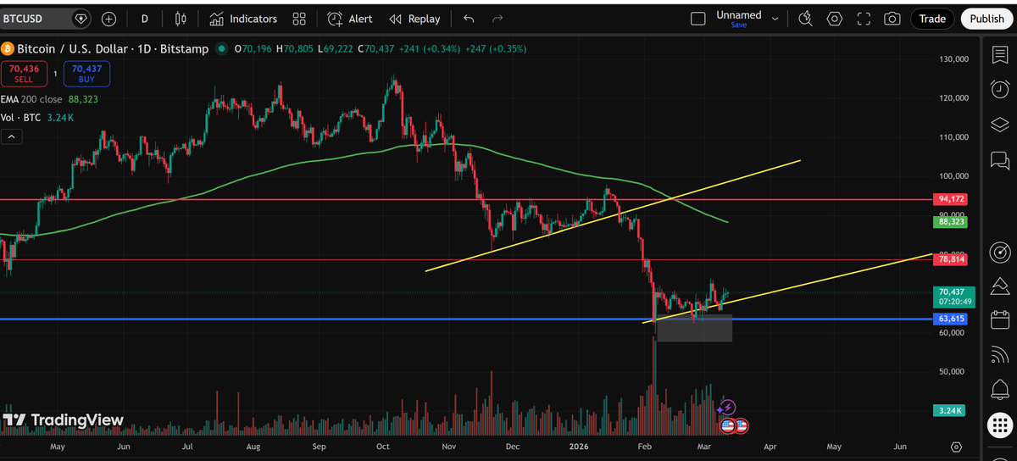
Task: Click the 88,323 green EMA price label
Action: pos(950,222)
